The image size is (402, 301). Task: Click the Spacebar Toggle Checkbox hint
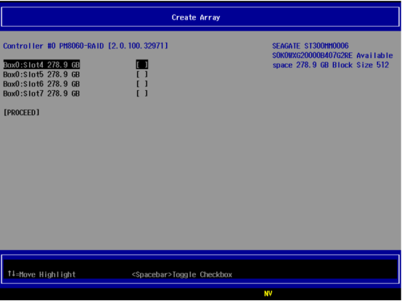point(182,274)
